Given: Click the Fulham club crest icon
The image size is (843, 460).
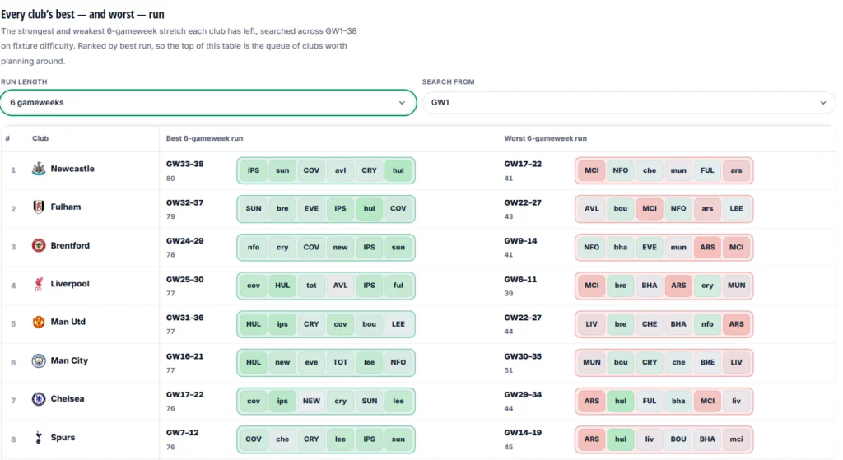Looking at the screenshot, I should (39, 207).
